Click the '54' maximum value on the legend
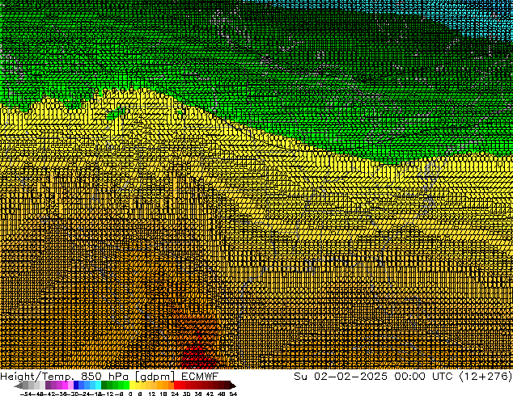The image size is (513, 396). click(x=233, y=394)
